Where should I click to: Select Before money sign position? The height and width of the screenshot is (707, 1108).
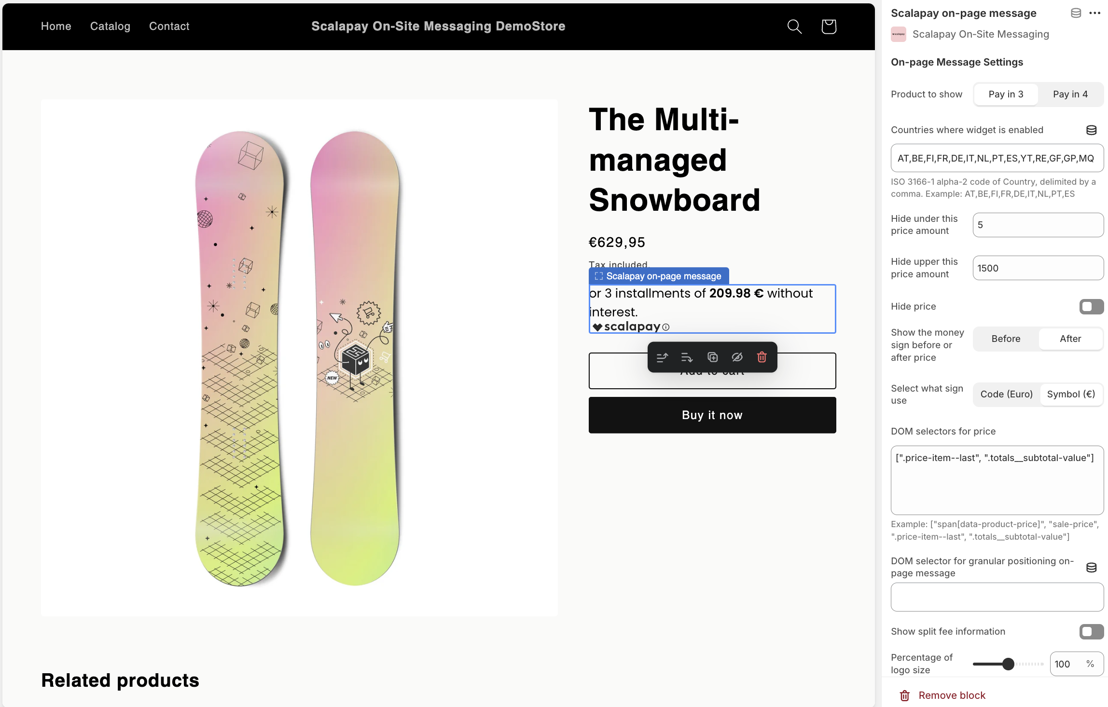tap(1005, 338)
